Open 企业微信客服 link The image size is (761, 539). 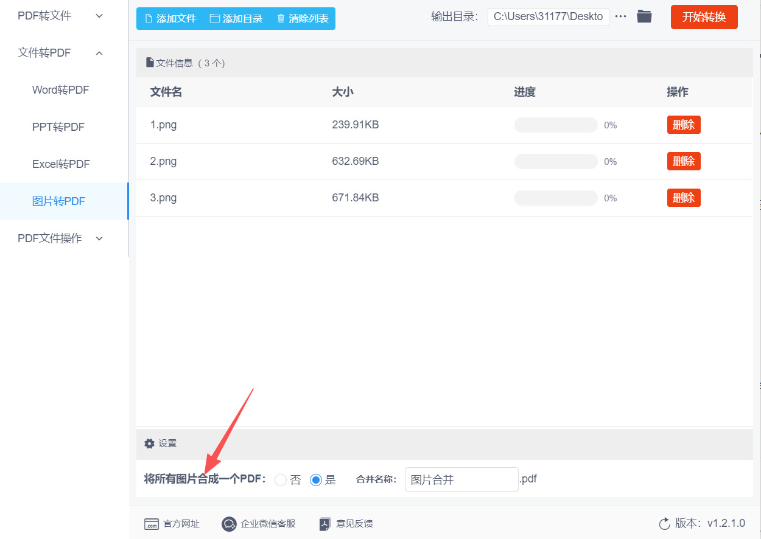coord(259,524)
